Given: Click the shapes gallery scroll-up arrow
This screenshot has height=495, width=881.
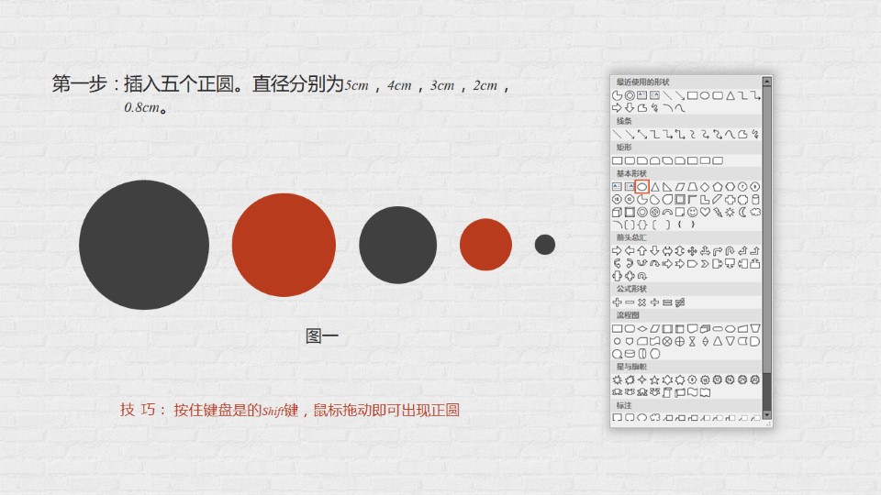Looking at the screenshot, I should [767, 82].
